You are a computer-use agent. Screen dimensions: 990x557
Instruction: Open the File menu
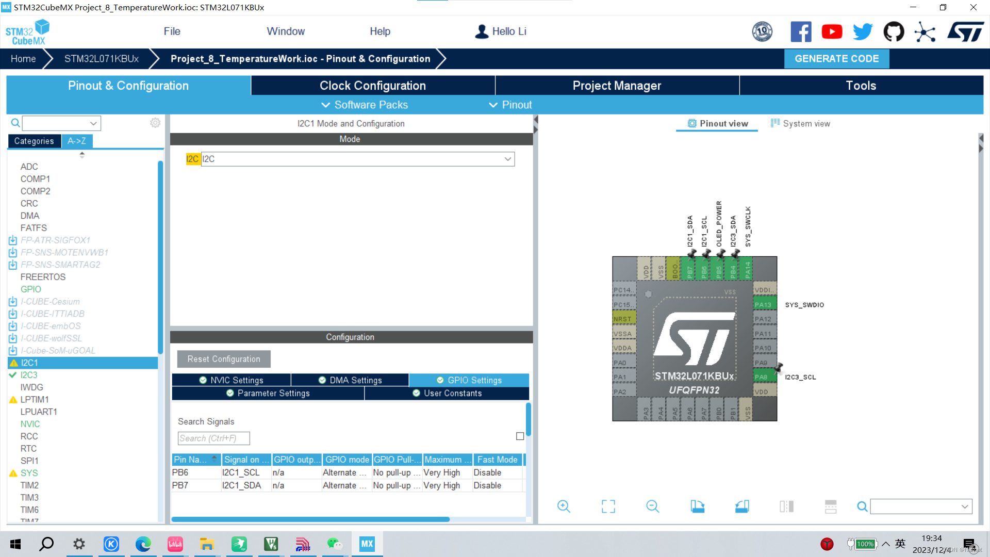(x=172, y=31)
